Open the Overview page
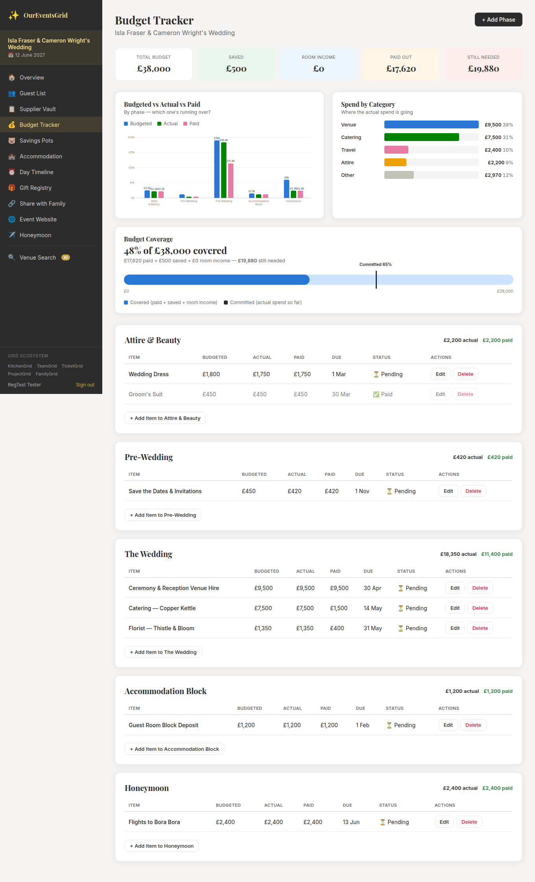Image resolution: width=535 pixels, height=882 pixels. [x=51, y=78]
